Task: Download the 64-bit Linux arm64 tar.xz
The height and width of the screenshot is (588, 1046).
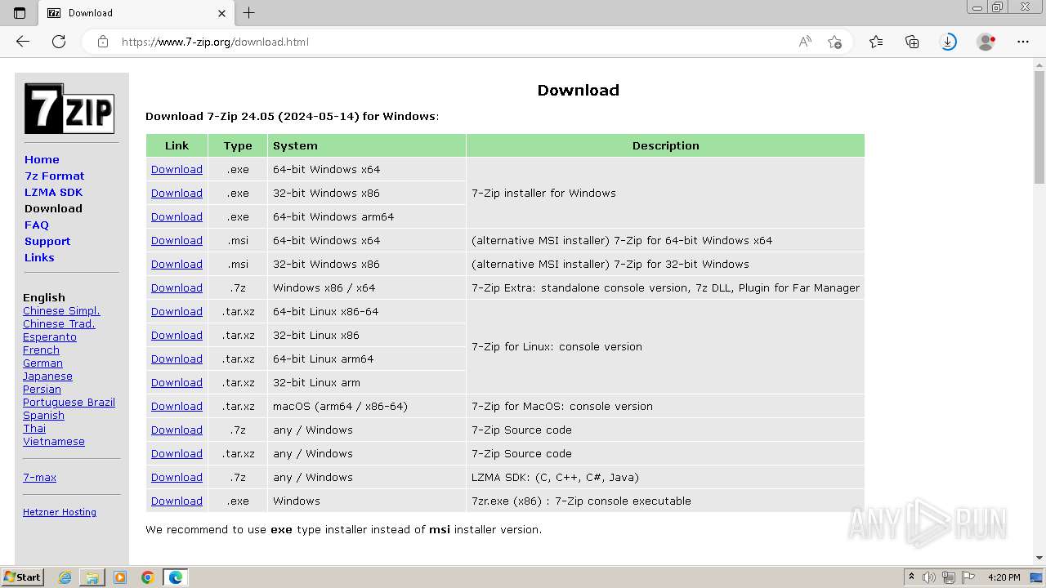Action: point(177,359)
